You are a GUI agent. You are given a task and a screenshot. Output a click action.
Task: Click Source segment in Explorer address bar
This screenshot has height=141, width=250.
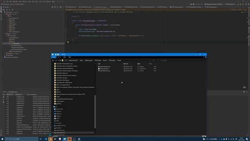105,60
